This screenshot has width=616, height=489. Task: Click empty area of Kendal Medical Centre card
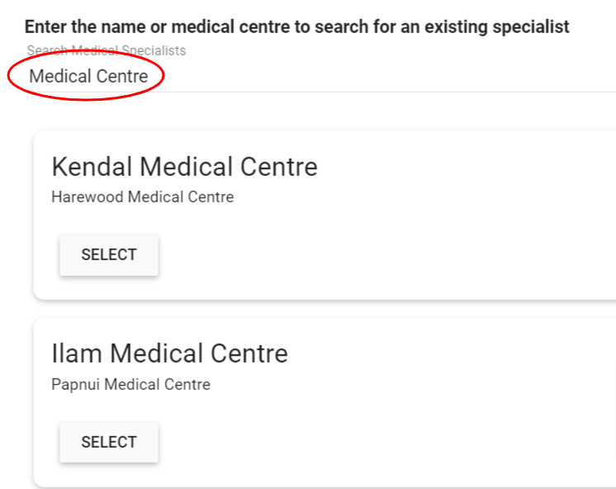[413, 248]
